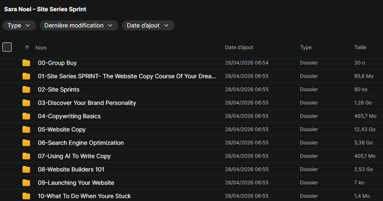383x201 pixels.
Task: Open the Type filter dropdown
Action: click(19, 25)
